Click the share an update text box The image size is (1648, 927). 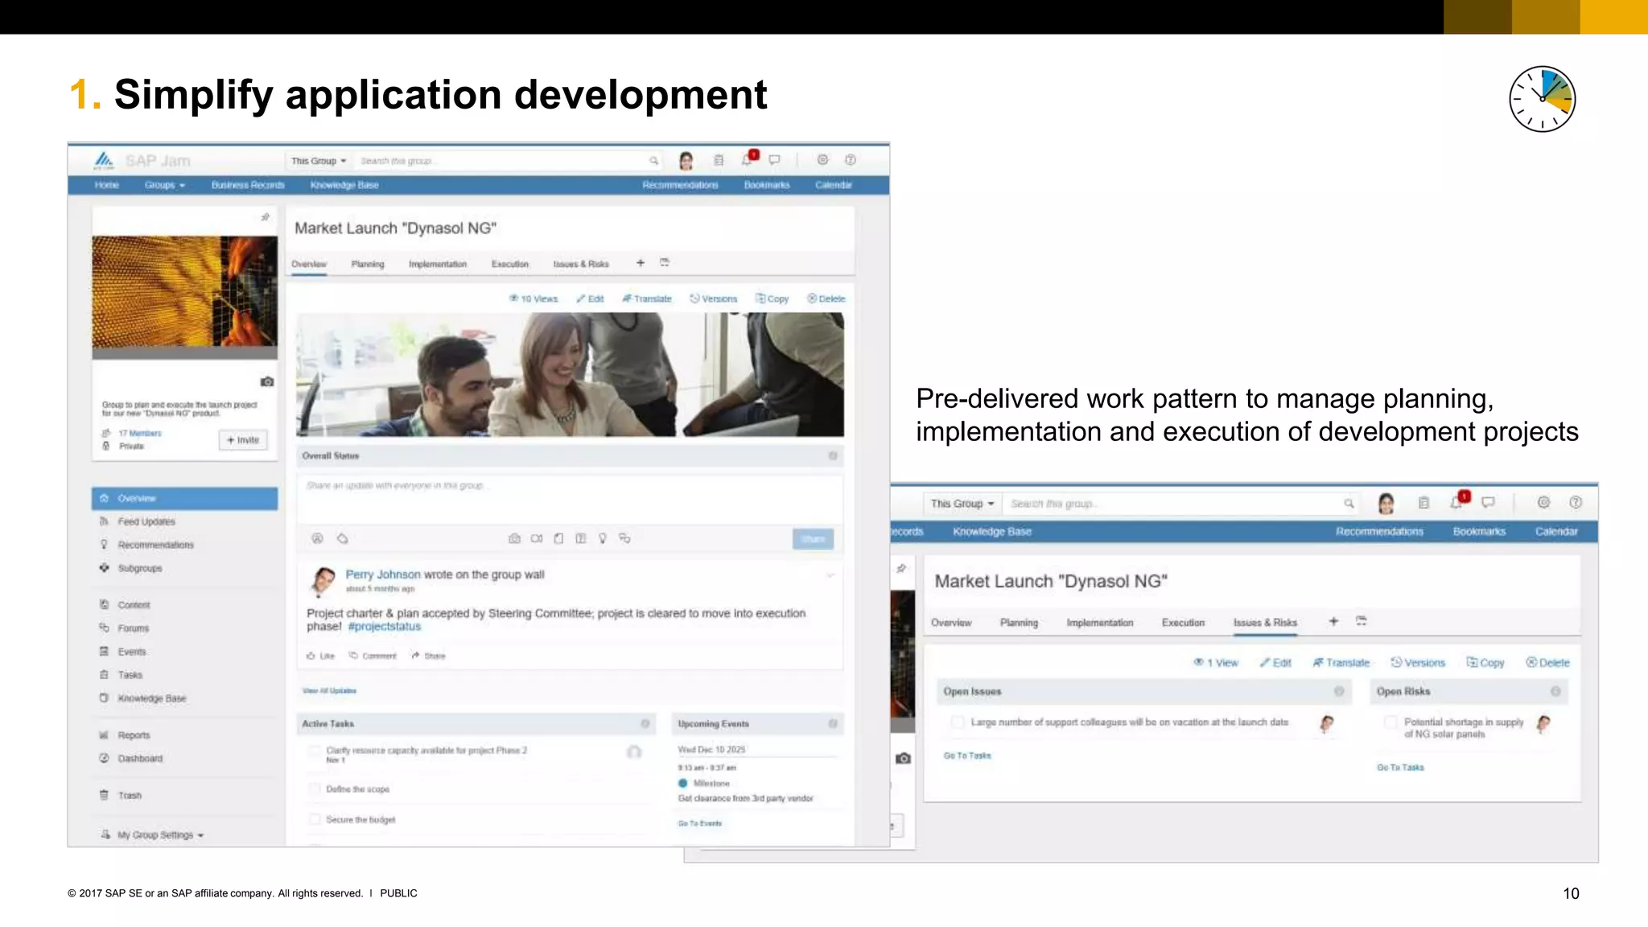click(570, 499)
